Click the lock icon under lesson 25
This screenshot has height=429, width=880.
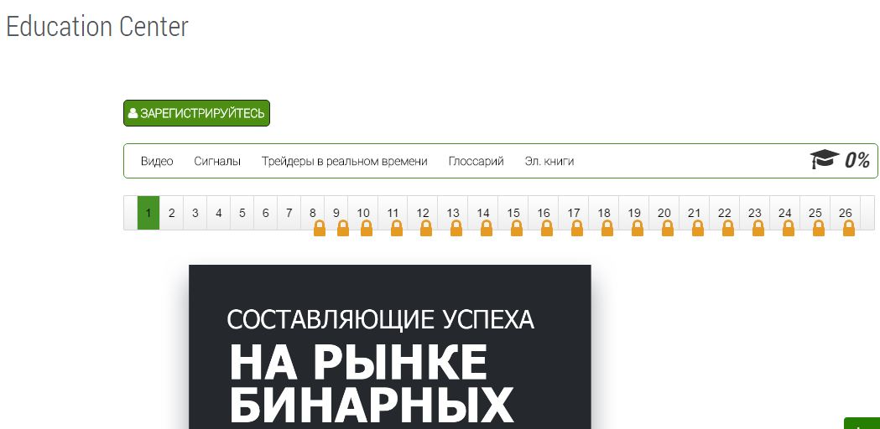tap(819, 228)
